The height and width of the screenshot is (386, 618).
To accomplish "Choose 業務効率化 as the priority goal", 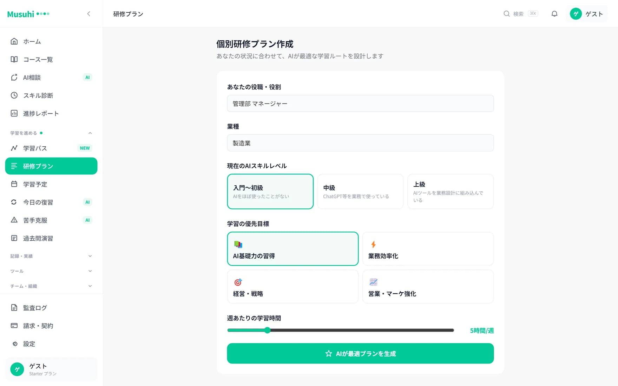I will pyautogui.click(x=428, y=249).
